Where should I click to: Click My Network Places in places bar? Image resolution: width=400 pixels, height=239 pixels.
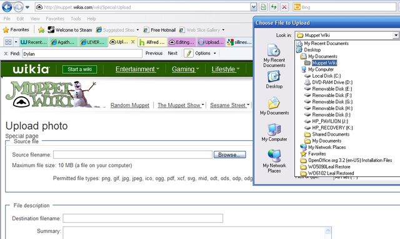click(274, 161)
